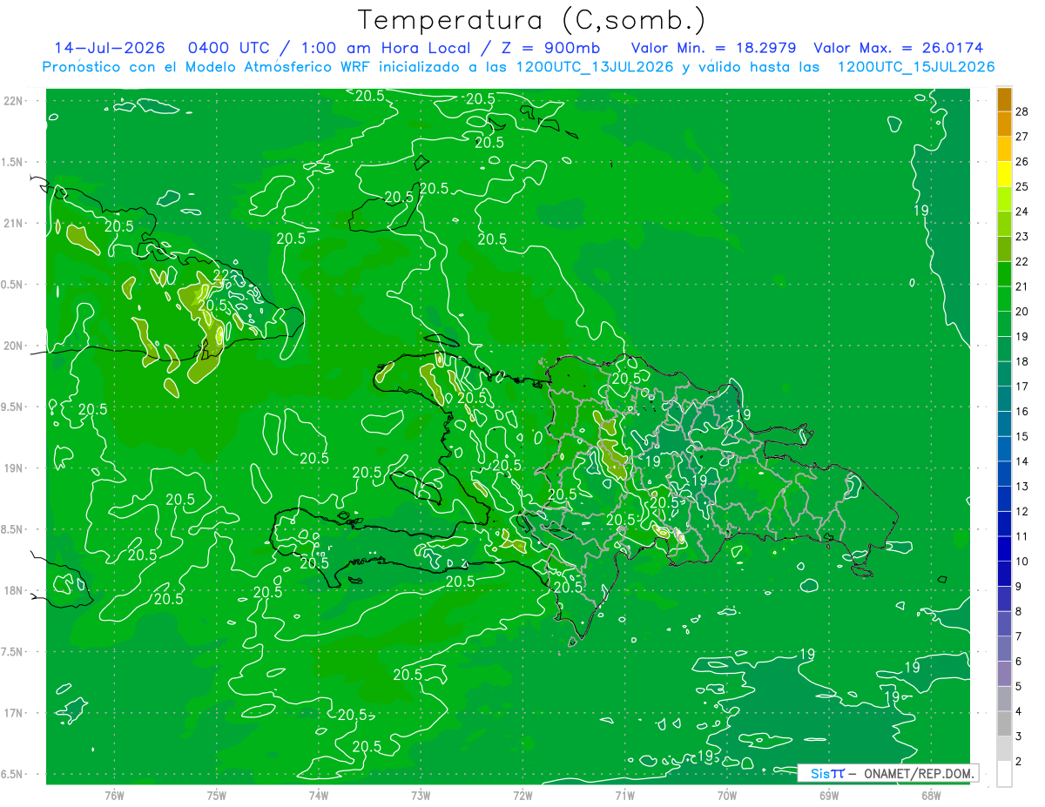This screenshot has height=807, width=1045.
Task: Click the "68W" longitude axis label
Action: coord(931,795)
